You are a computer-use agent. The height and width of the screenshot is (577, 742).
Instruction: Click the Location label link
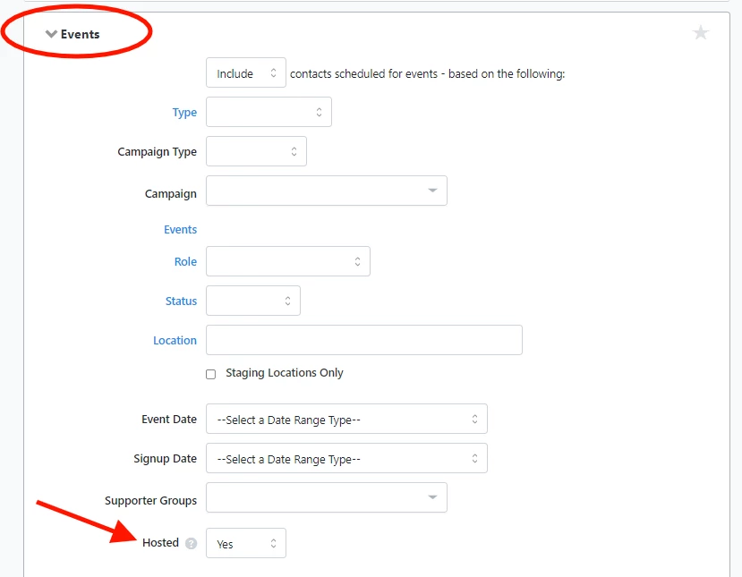coord(175,340)
